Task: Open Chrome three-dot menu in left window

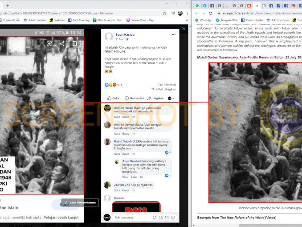Action: click(187, 13)
